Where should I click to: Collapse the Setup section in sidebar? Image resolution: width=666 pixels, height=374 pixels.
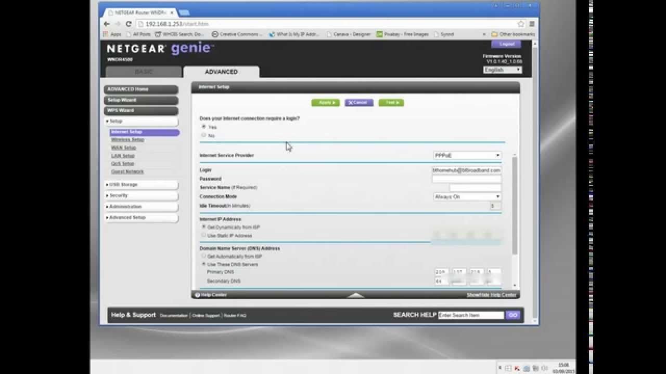click(x=141, y=121)
